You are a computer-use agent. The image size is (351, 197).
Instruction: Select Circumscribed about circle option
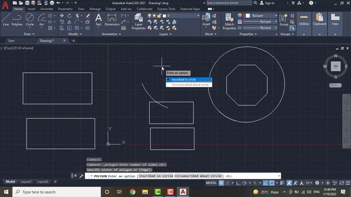(x=189, y=85)
